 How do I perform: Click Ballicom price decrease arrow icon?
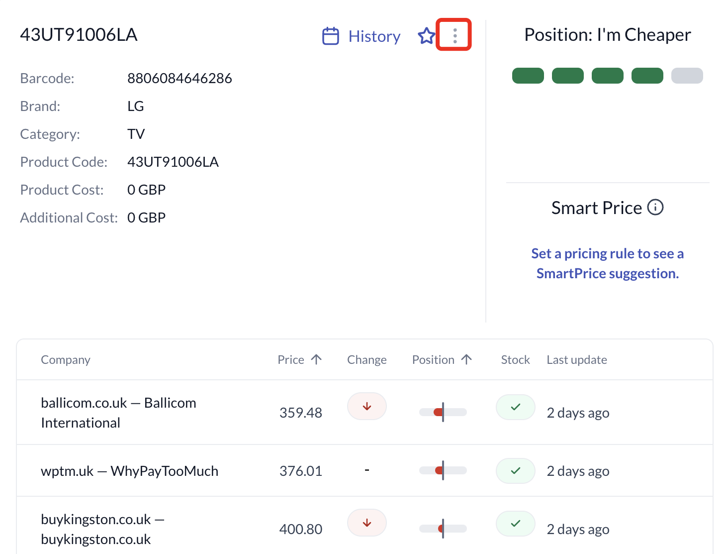click(x=367, y=406)
